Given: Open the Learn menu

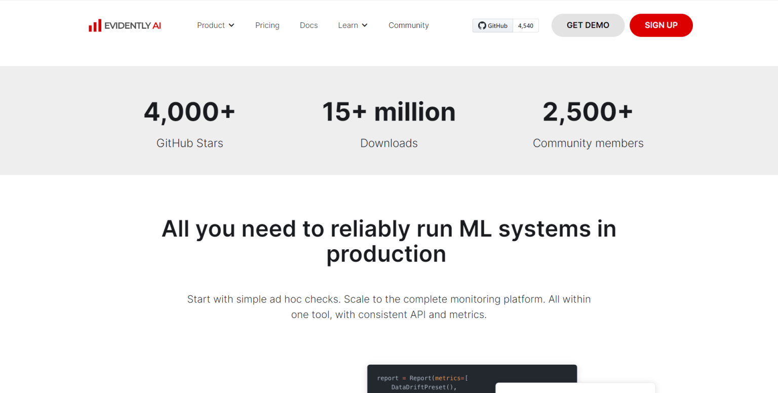Looking at the screenshot, I should 348,25.
